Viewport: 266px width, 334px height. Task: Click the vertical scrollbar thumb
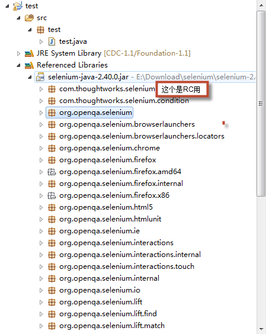(261, 104)
